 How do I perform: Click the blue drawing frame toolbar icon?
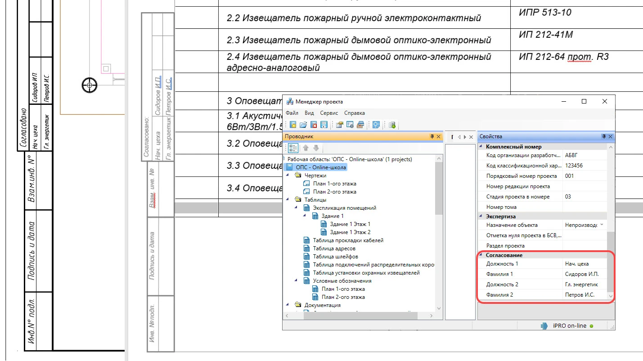click(x=376, y=125)
